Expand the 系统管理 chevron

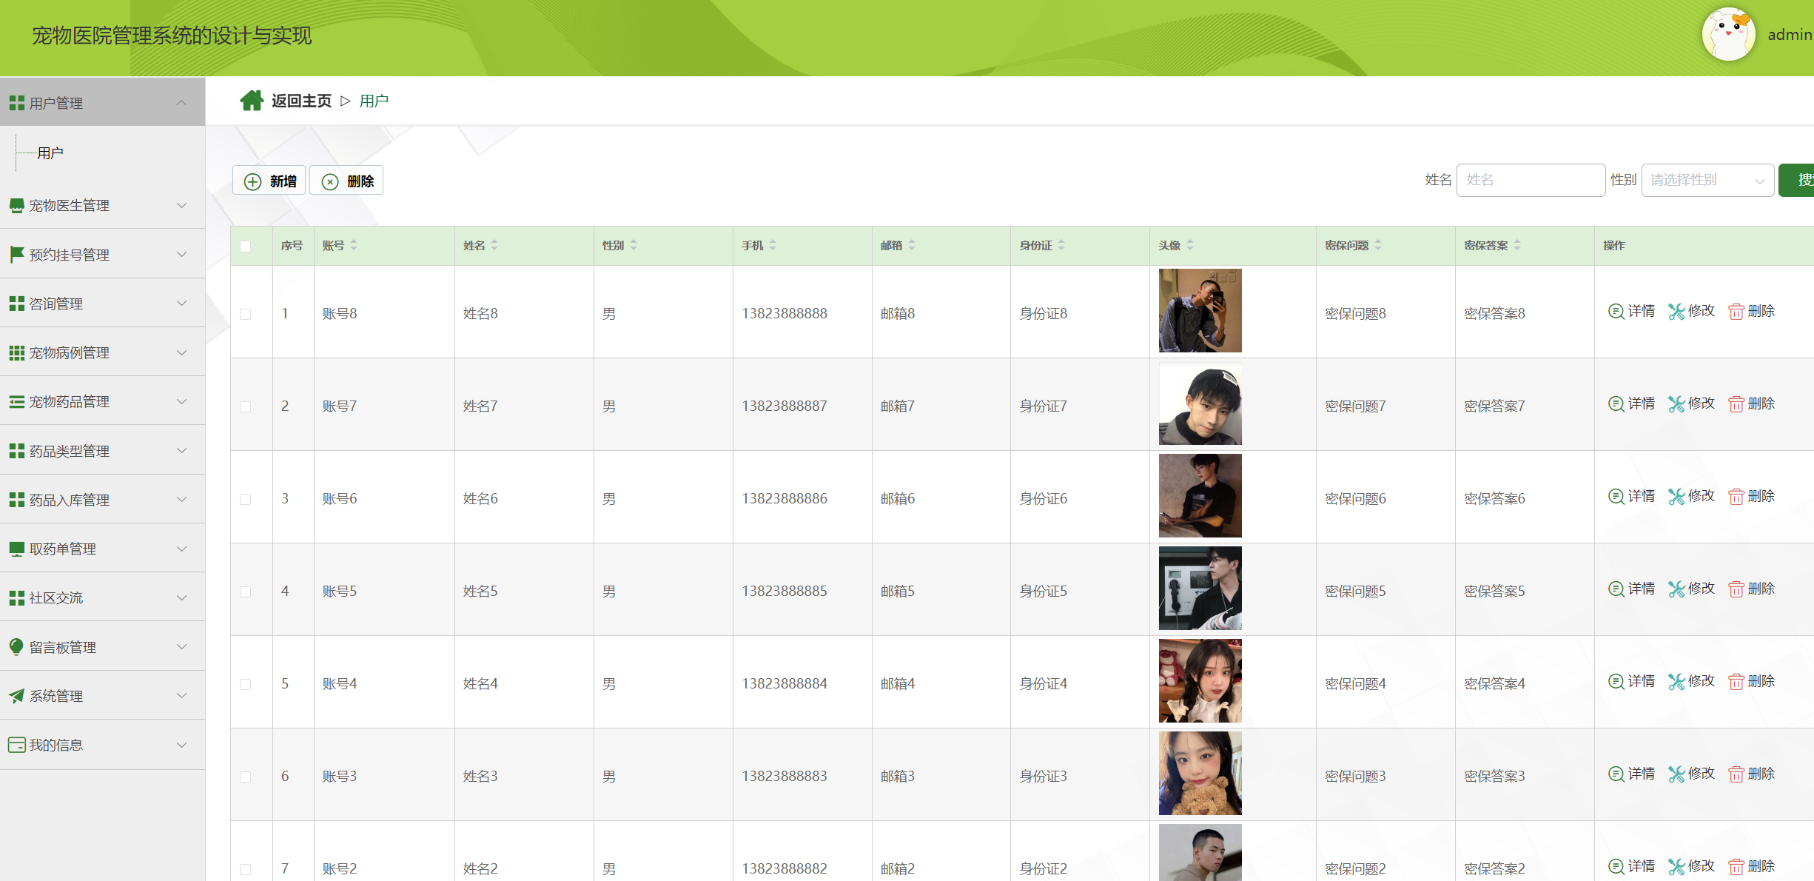tap(181, 695)
